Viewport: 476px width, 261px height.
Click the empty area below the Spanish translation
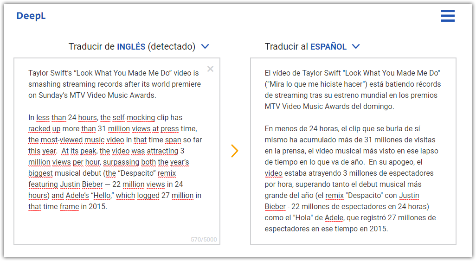tap(353, 237)
